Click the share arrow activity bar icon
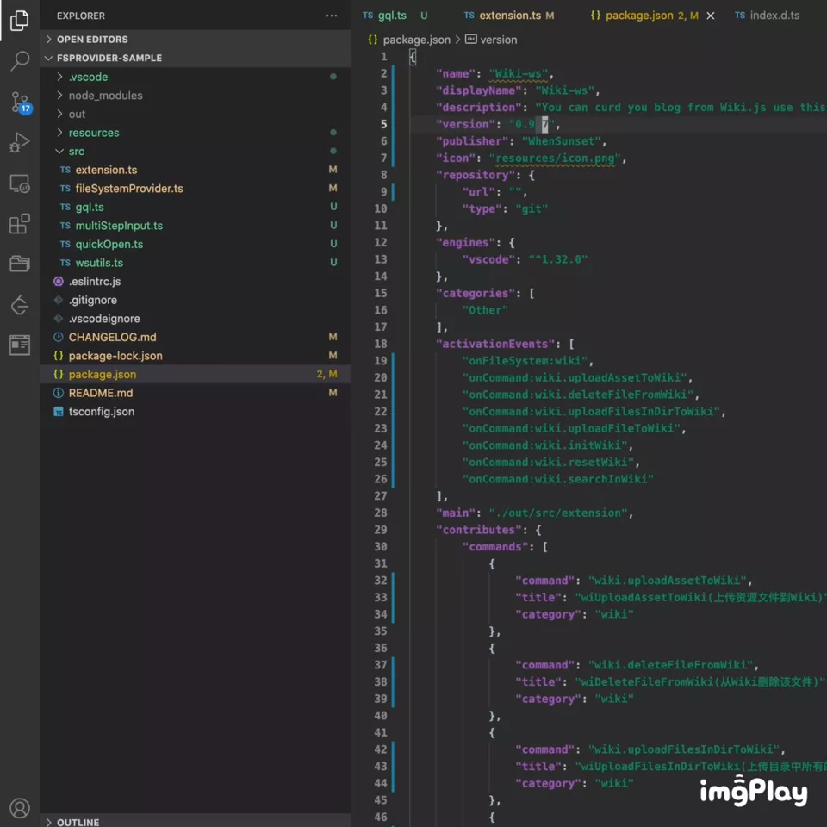The width and height of the screenshot is (827, 827). 20,304
